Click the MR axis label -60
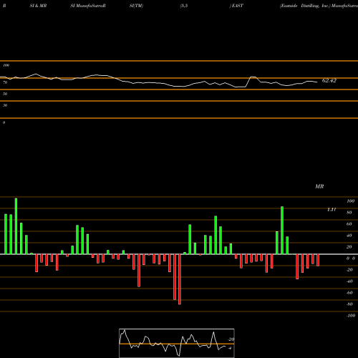Viewport: 358px width, 358px height. 349,293
